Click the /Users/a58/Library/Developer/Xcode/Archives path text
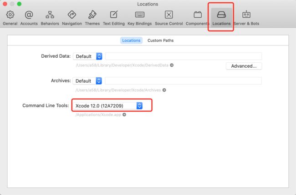Screen dimensions: 296x195 click(x=118, y=90)
